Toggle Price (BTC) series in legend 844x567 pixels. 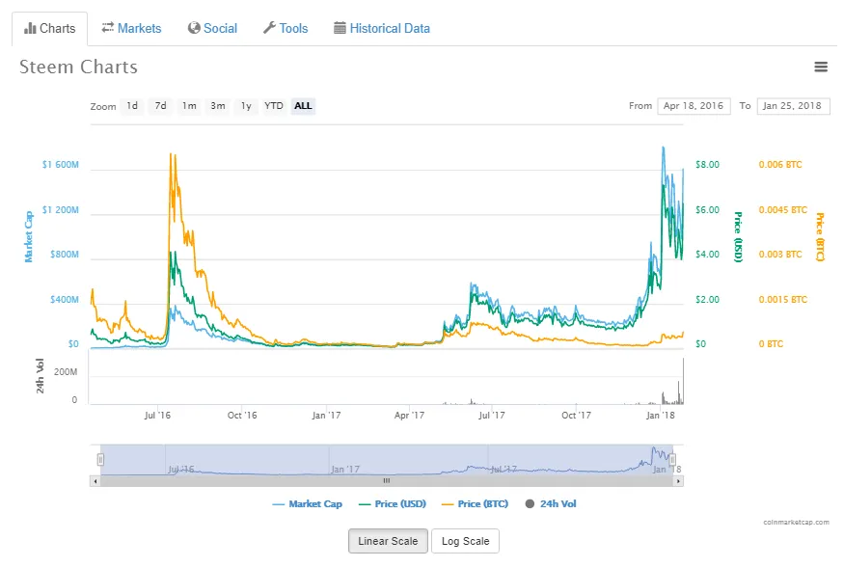pyautogui.click(x=475, y=504)
